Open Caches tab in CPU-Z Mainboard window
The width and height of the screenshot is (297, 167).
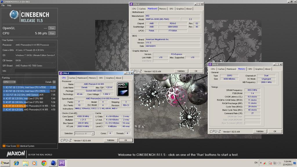142,9
